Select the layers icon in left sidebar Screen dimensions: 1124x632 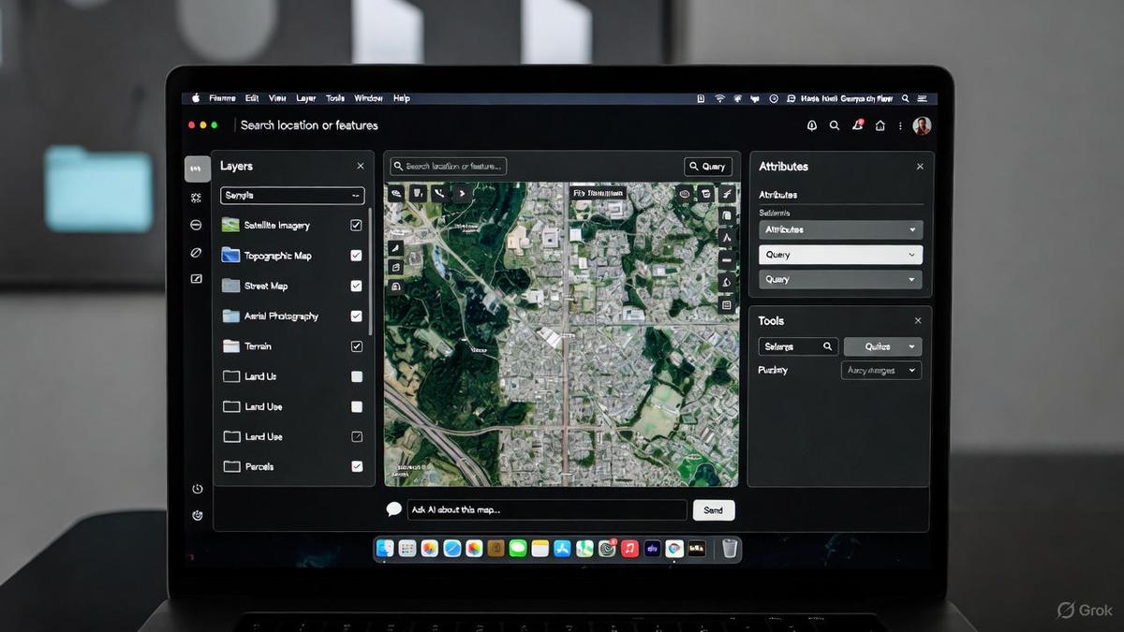[x=197, y=169]
